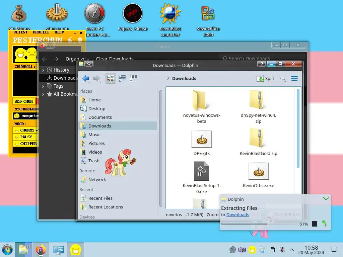Click Split view button in Dolphin
The width and height of the screenshot is (343, 257).
pos(265,78)
